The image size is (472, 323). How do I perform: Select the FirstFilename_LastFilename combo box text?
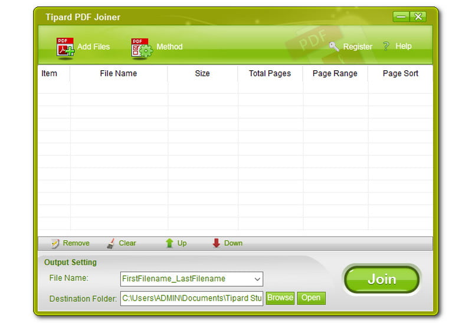(173, 279)
